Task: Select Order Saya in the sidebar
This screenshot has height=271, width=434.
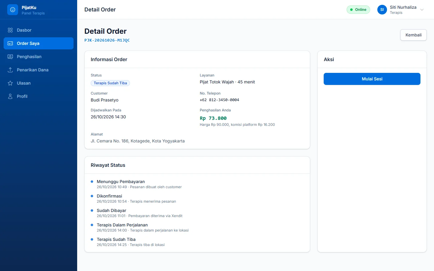Action: (39, 43)
